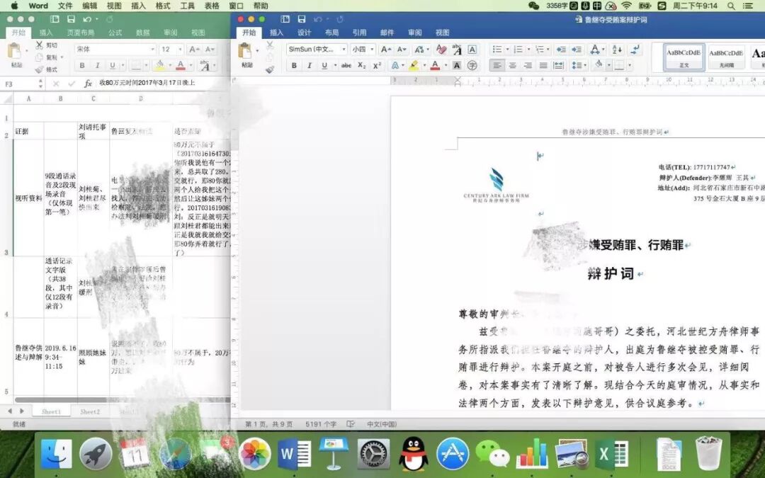The width and height of the screenshot is (765, 478).
Task: Open Photos app in Dock
Action: coord(255,454)
